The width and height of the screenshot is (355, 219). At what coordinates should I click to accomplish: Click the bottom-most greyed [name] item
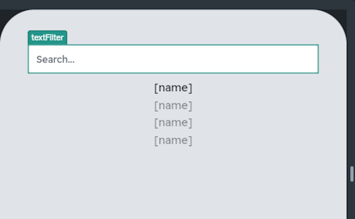coord(173,141)
